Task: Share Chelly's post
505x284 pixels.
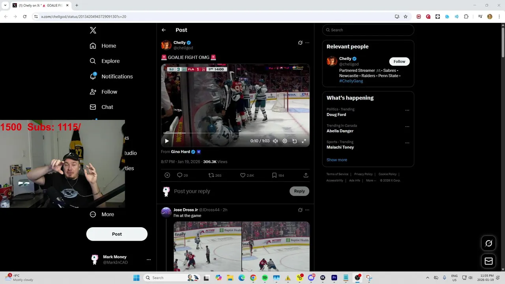Action: (306, 175)
